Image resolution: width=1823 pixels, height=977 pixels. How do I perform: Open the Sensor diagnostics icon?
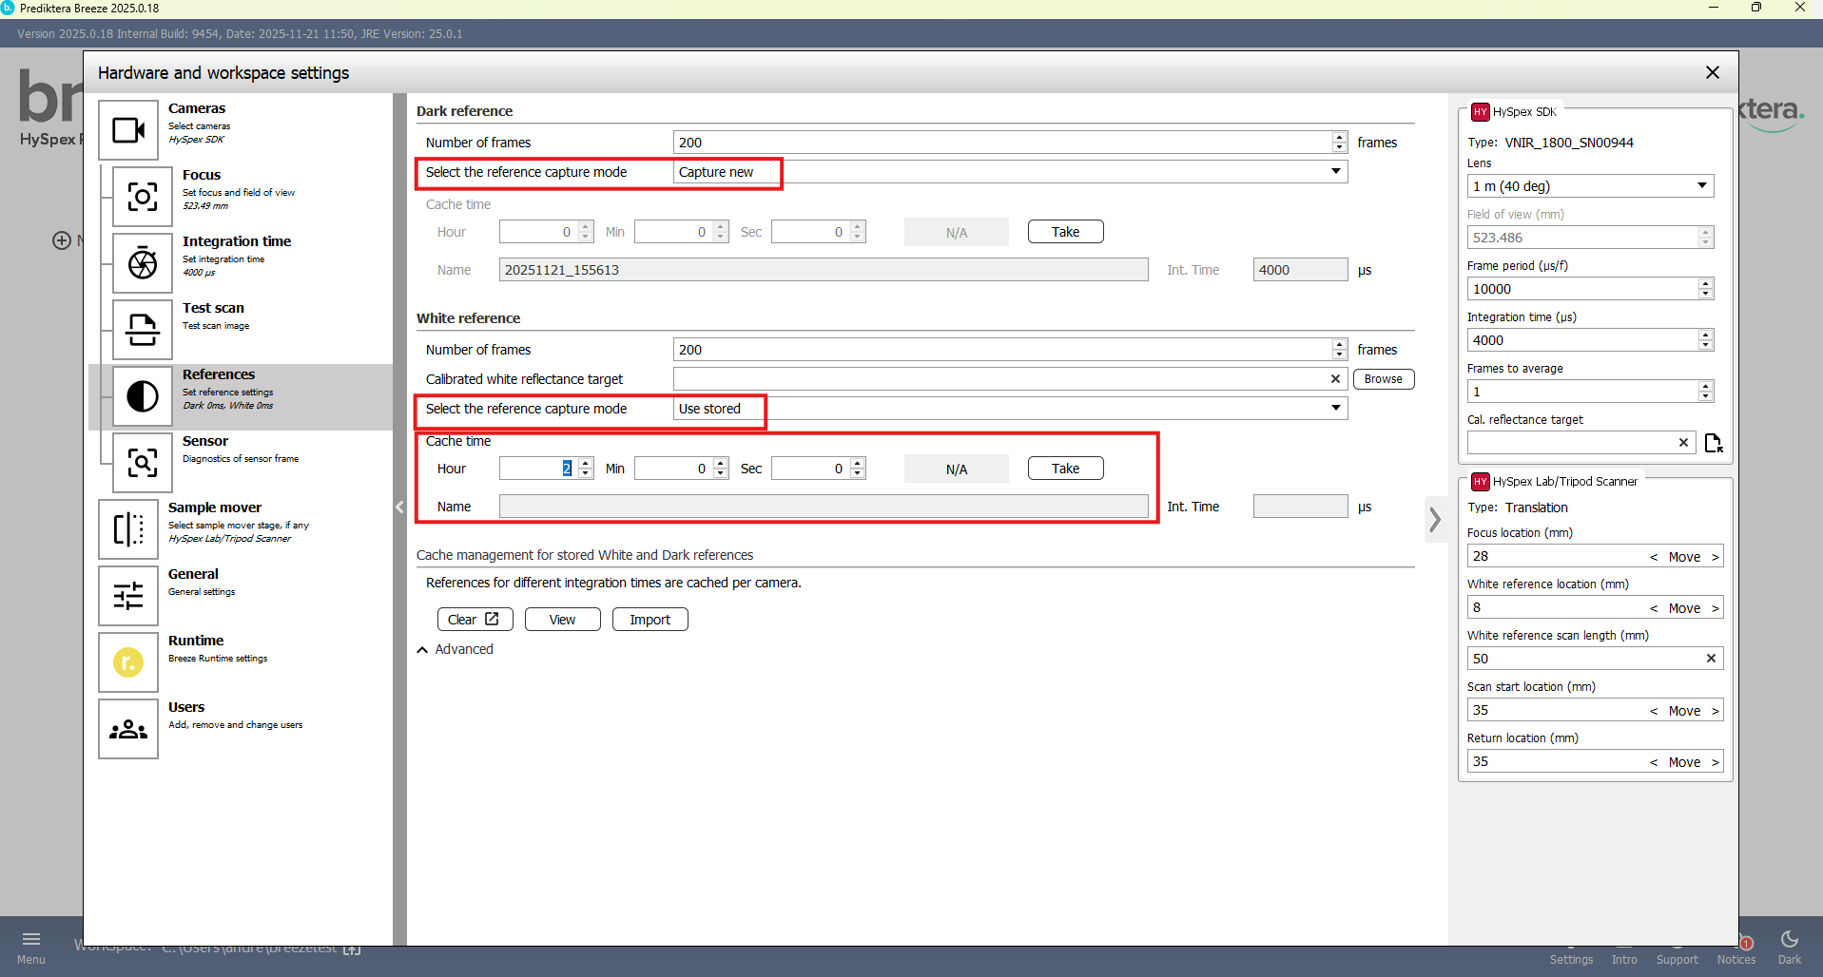[143, 463]
